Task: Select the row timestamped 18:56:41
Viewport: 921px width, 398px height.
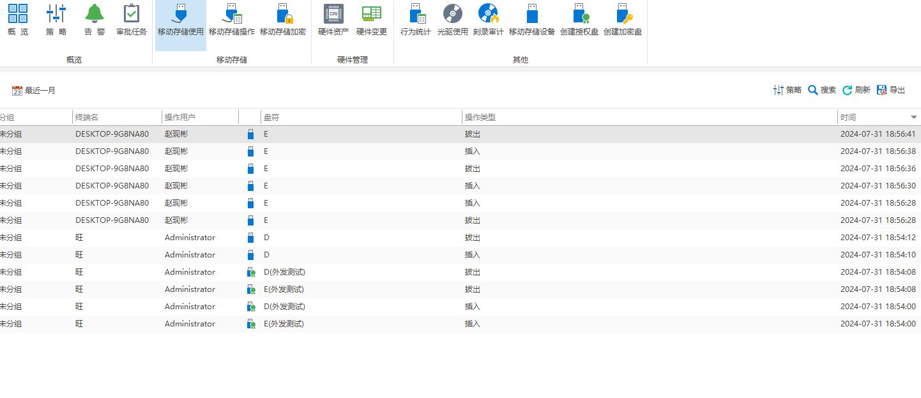Action: pyautogui.click(x=461, y=134)
